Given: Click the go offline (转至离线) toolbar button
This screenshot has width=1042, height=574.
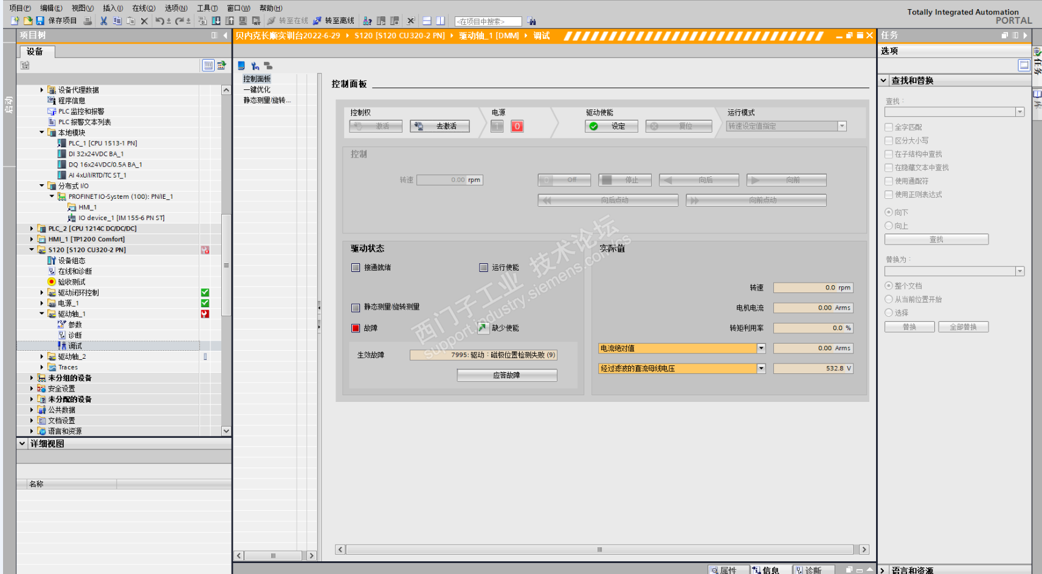Looking at the screenshot, I should (x=334, y=21).
